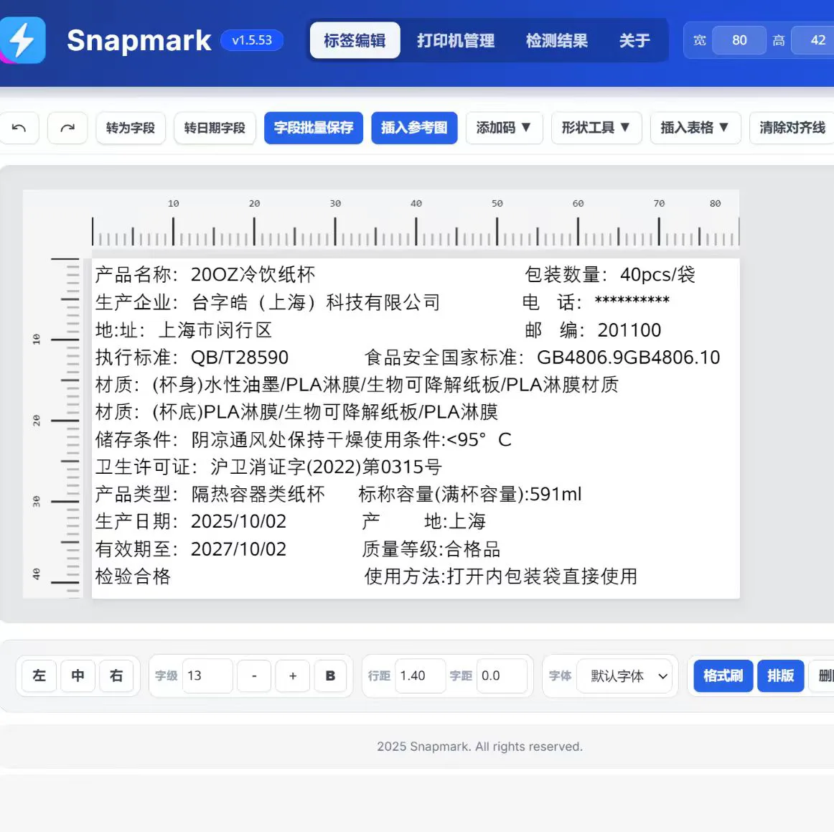This screenshot has height=832, width=834.
Task: Click the 格式刷 button
Action: tap(723, 676)
